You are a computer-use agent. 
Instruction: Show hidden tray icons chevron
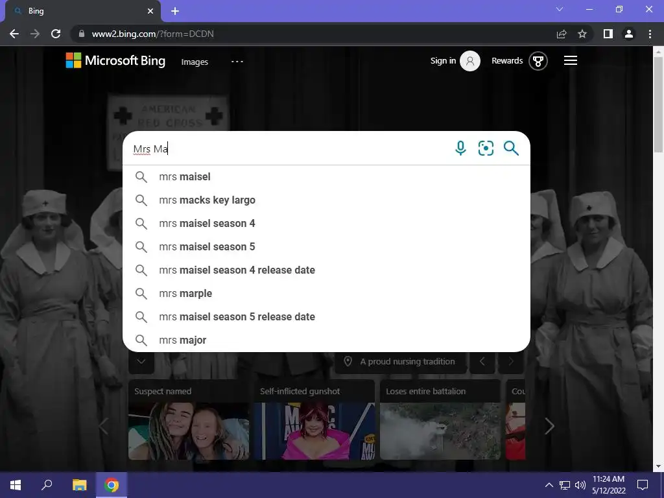click(549, 485)
